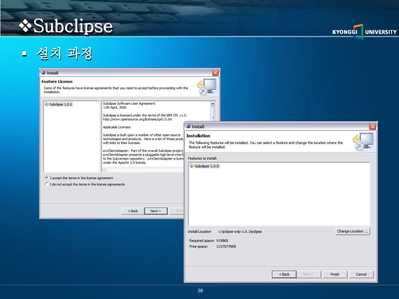
Task: Click Cancel in the Installation dialog
Action: click(x=361, y=274)
